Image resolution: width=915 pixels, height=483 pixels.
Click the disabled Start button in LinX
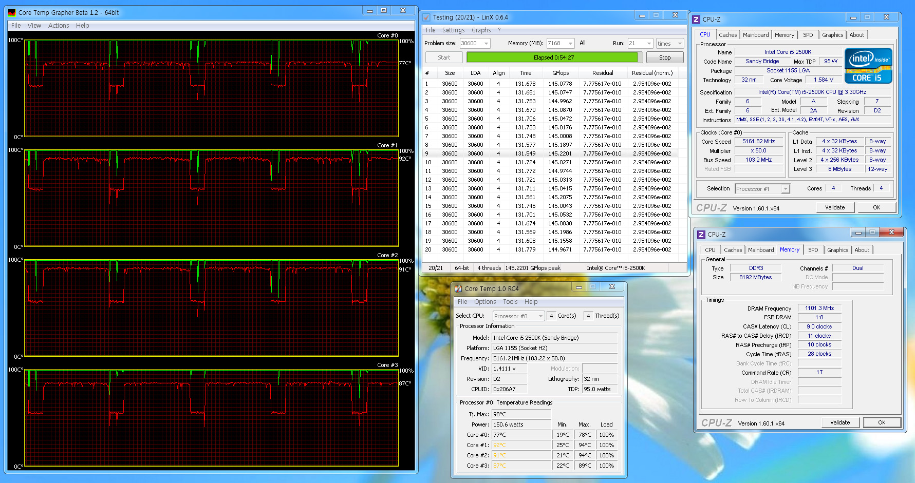[444, 57]
